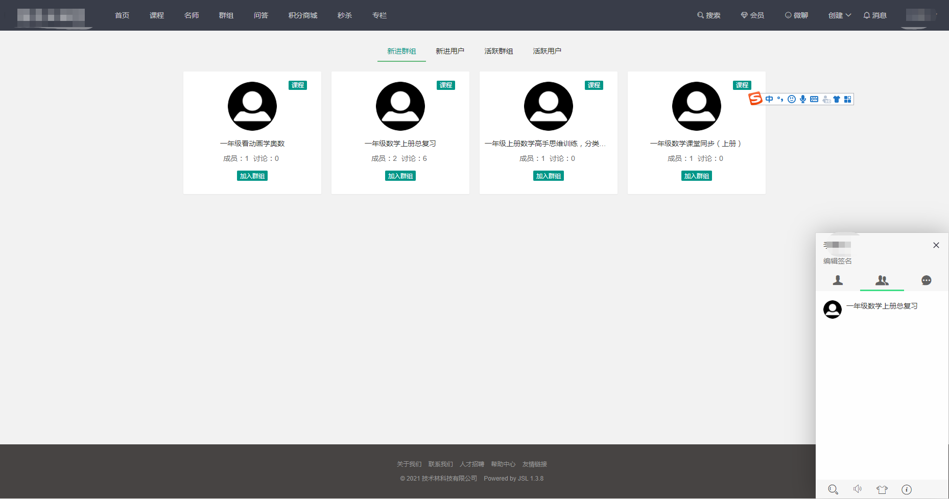Image resolution: width=949 pixels, height=499 pixels.
Task: Switch to the 新进用户 tab
Action: coord(450,51)
